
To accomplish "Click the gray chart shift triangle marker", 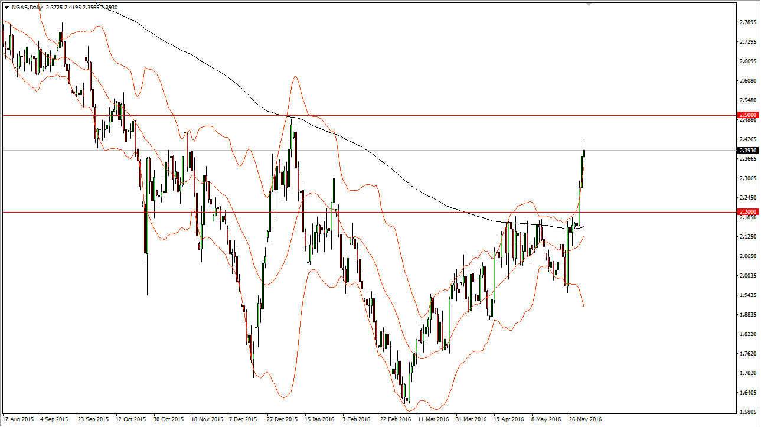I will (588, 4).
